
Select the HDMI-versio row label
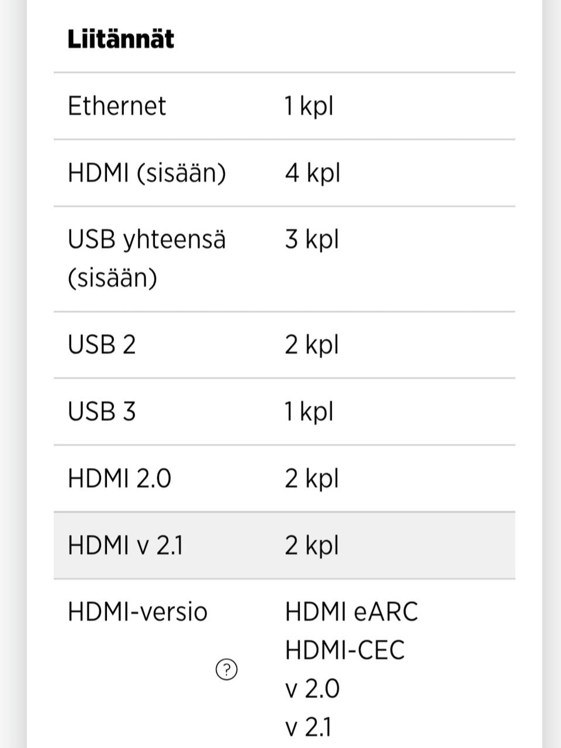(137, 612)
